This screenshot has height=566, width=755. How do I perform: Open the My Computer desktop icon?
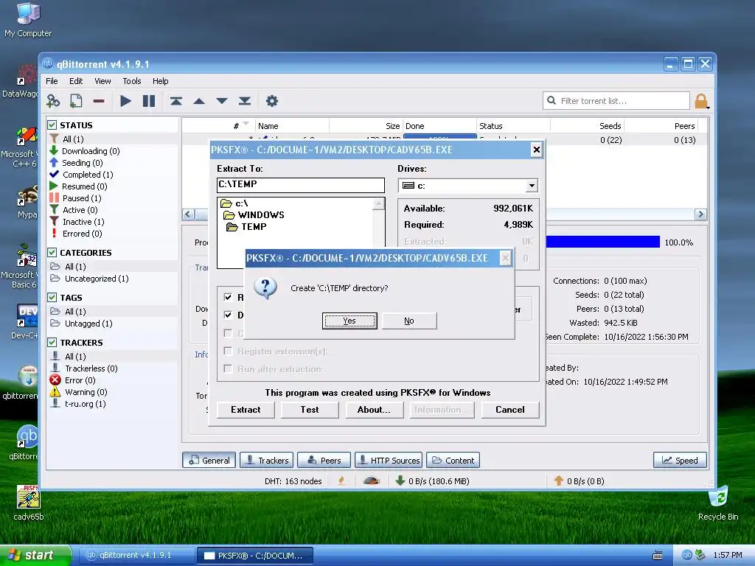click(x=28, y=20)
